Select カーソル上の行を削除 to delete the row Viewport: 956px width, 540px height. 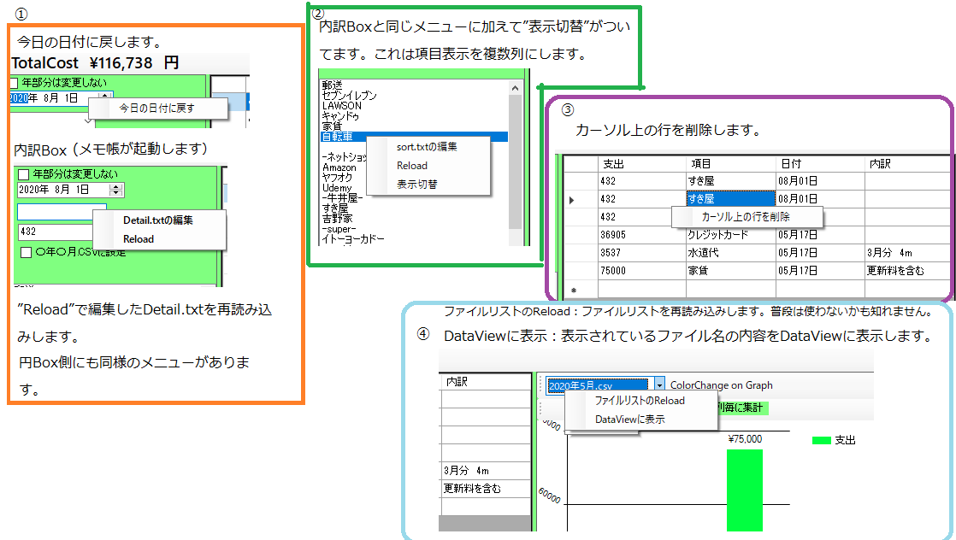pyautogui.click(x=746, y=216)
